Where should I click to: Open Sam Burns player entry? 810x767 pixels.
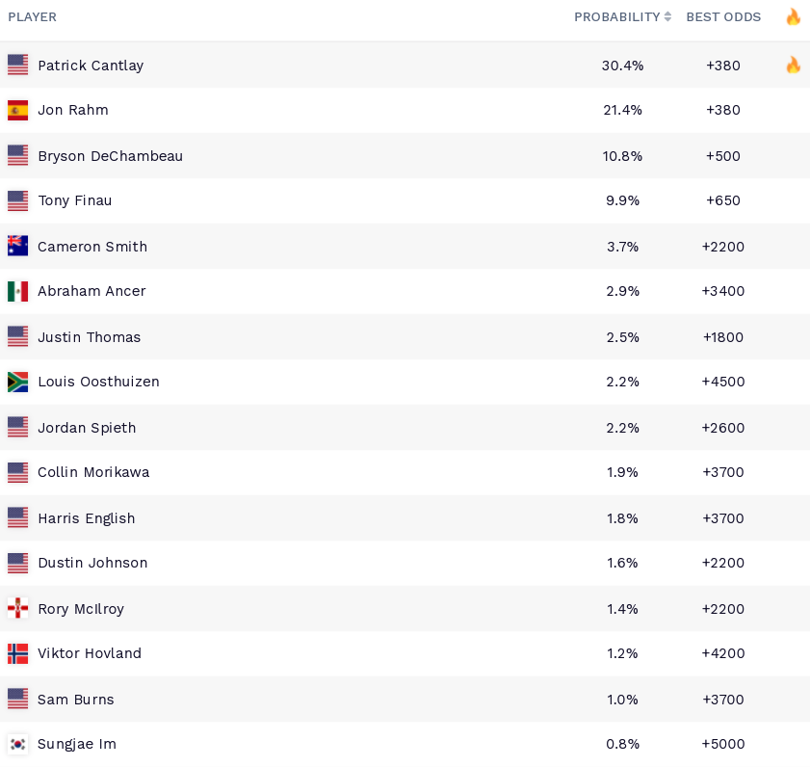(405, 699)
